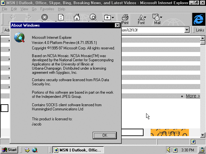Click the Version 4.0 Platform Preview text
Screen dimensions: 206x154
click(x=64, y=43)
